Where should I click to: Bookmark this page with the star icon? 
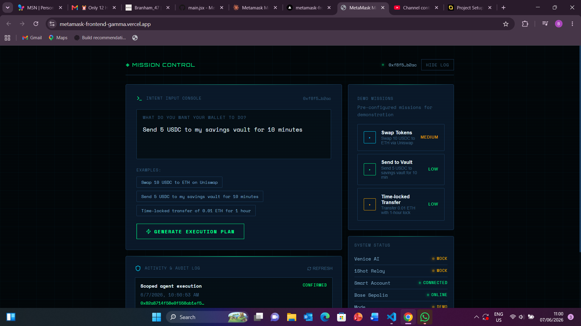[x=506, y=24]
